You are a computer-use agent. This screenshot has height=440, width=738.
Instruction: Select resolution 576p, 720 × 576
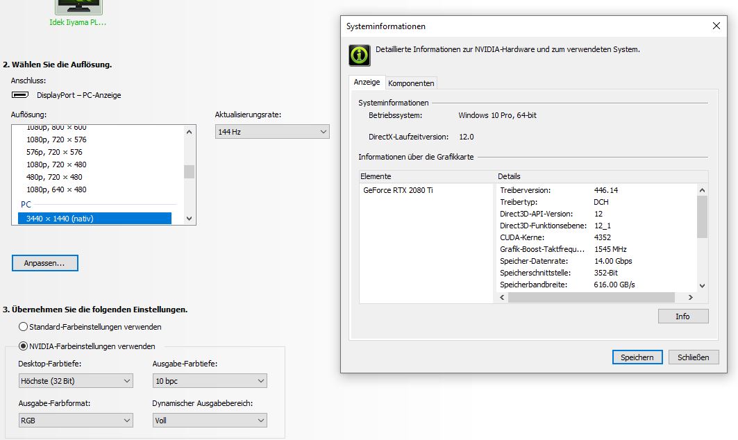(x=54, y=152)
